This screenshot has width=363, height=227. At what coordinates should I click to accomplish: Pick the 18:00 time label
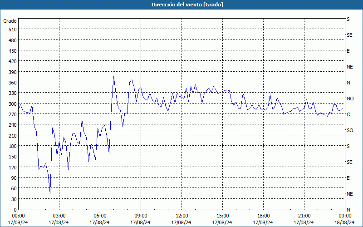pos(263,216)
